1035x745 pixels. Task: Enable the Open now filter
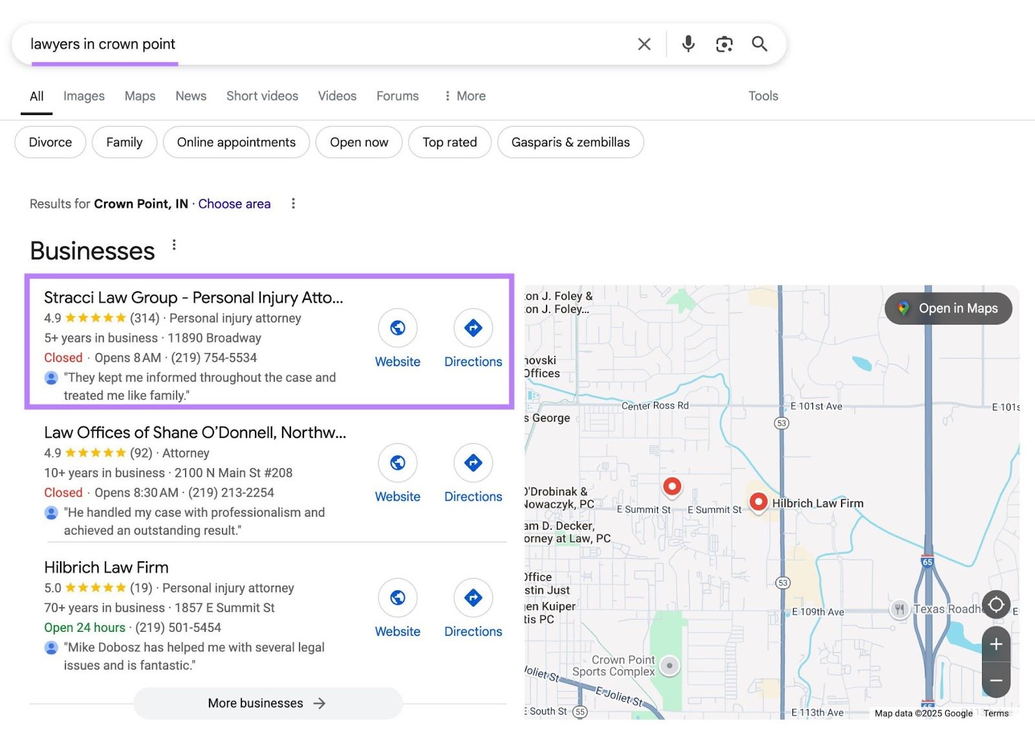pyautogui.click(x=358, y=142)
